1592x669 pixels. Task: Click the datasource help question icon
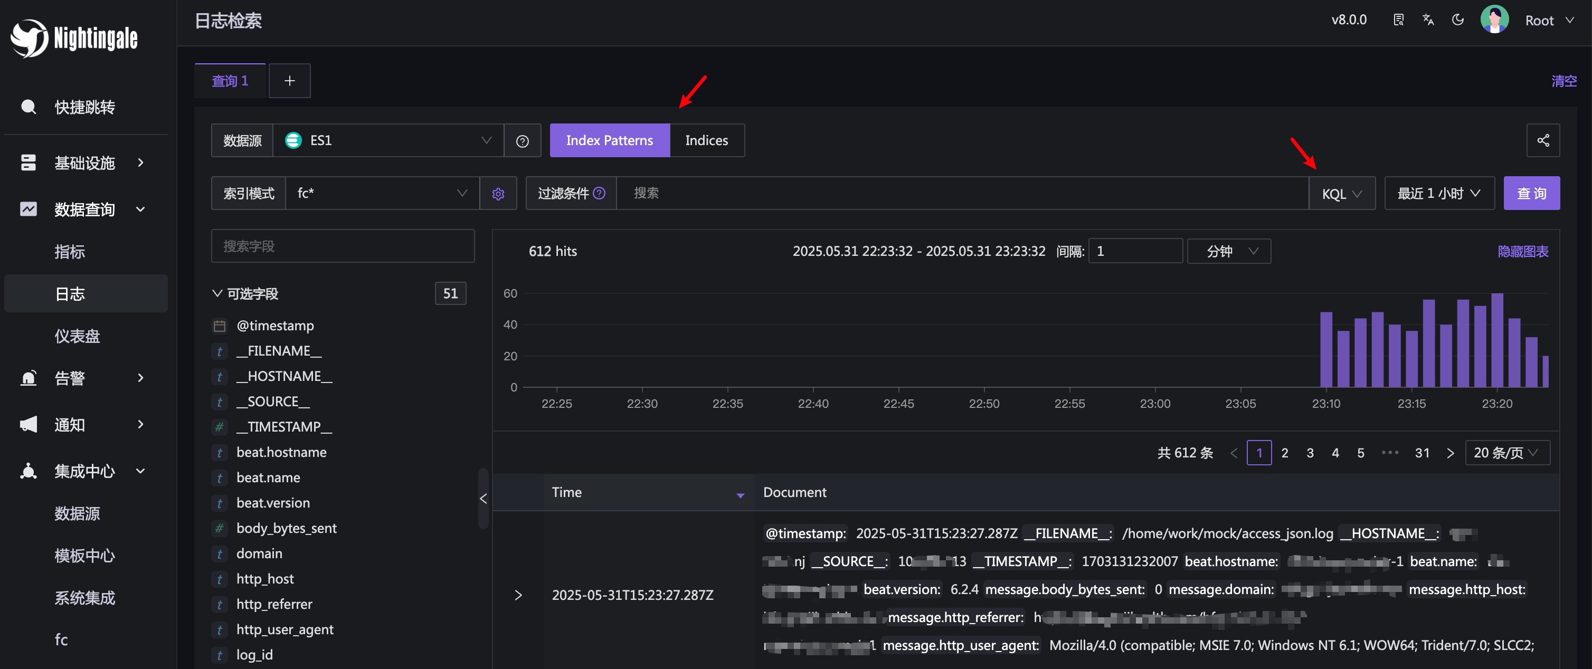click(522, 141)
